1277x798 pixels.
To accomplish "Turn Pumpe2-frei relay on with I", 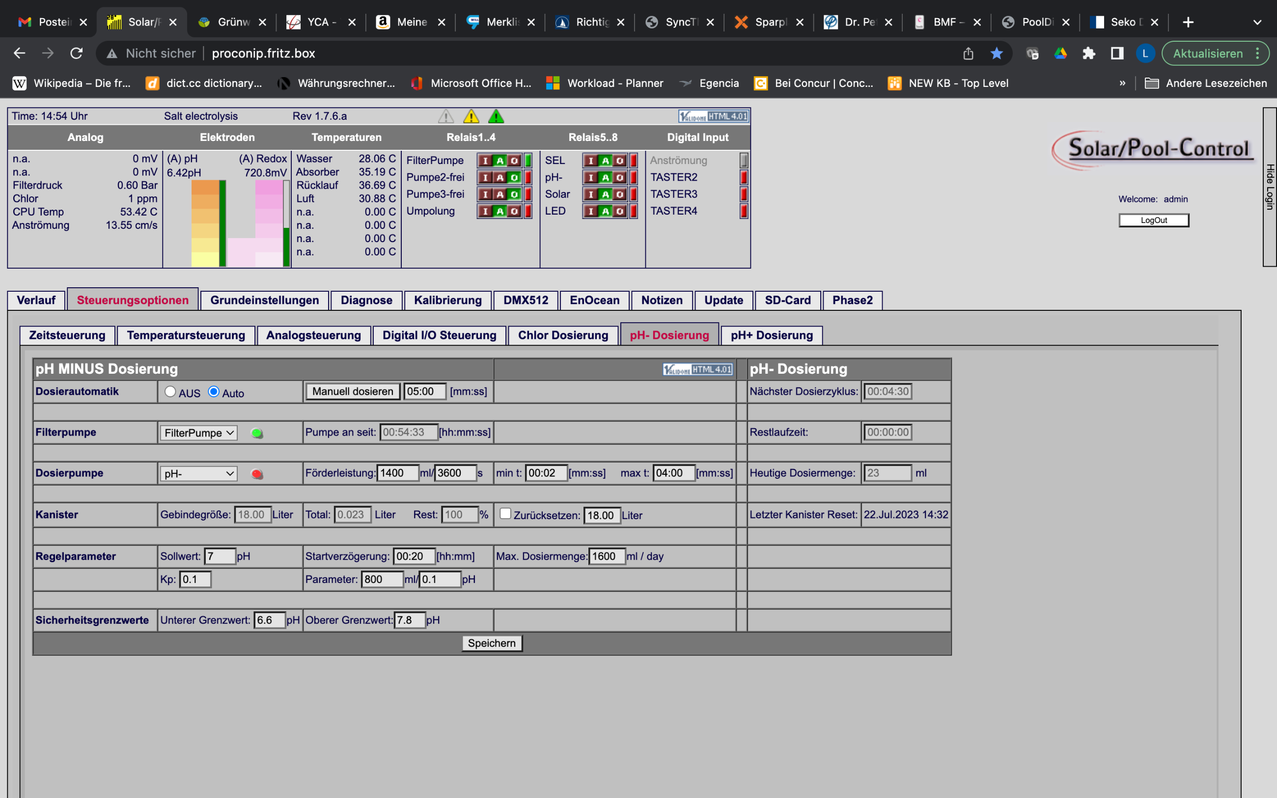I will pos(485,177).
